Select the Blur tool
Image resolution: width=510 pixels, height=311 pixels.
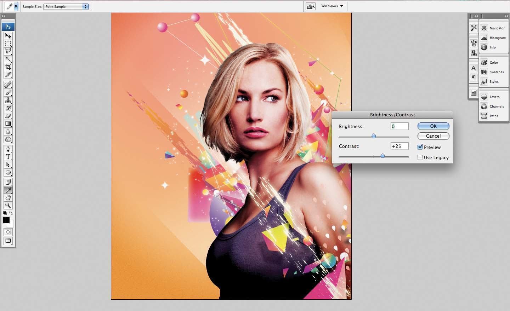8,131
